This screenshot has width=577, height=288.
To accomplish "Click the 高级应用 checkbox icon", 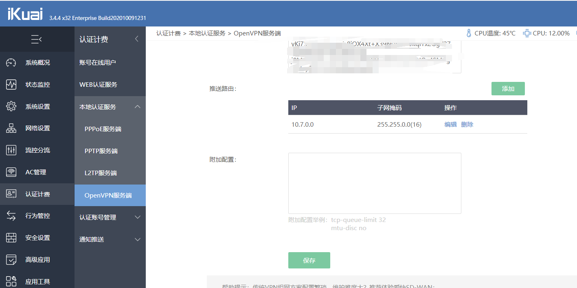I will [x=11, y=260].
